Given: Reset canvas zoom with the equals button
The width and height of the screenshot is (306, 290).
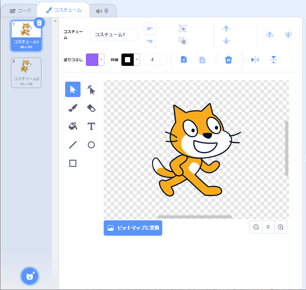Looking at the screenshot, I should point(268,227).
